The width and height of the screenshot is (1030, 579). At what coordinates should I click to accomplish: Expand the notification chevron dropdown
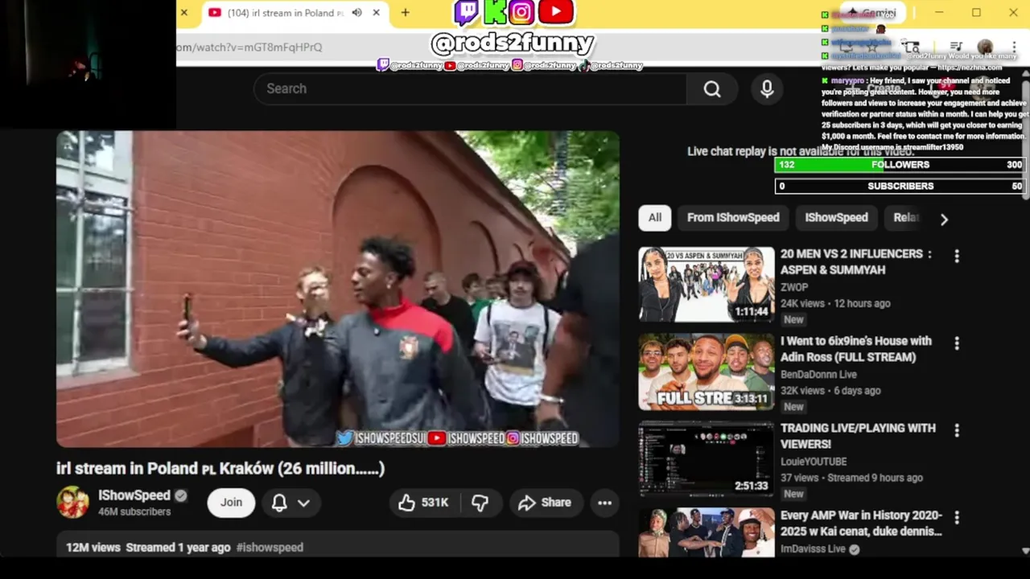(303, 503)
